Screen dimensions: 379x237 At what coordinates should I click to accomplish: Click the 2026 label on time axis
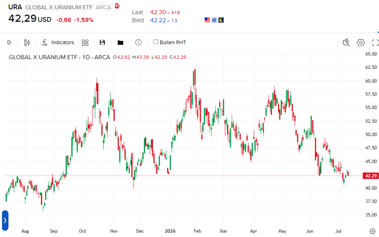point(170,231)
